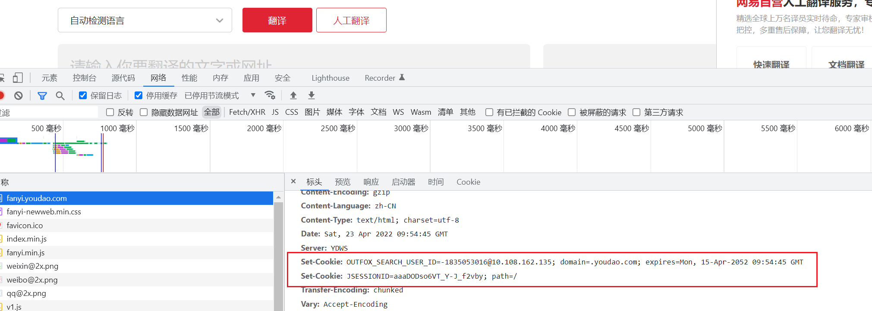Click the Recorder flask icon
872x311 pixels.
tap(402, 78)
